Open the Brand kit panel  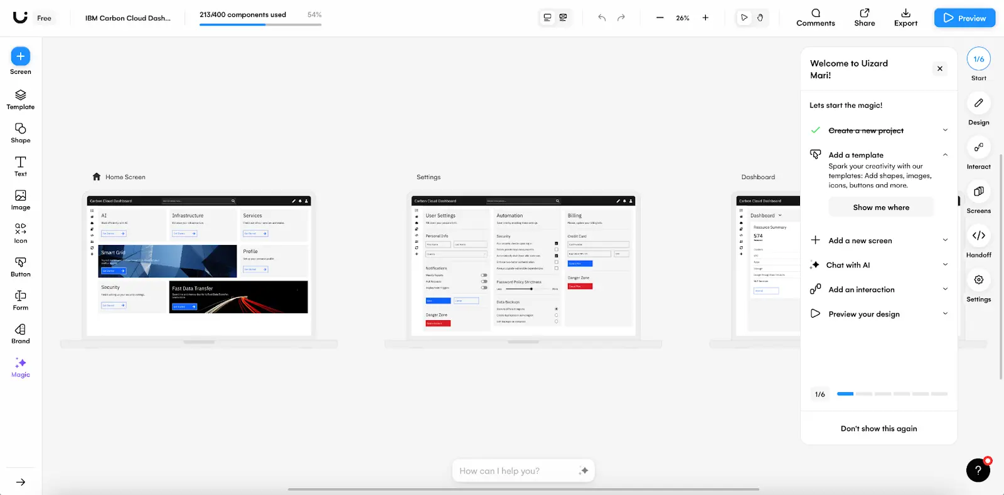pos(21,333)
